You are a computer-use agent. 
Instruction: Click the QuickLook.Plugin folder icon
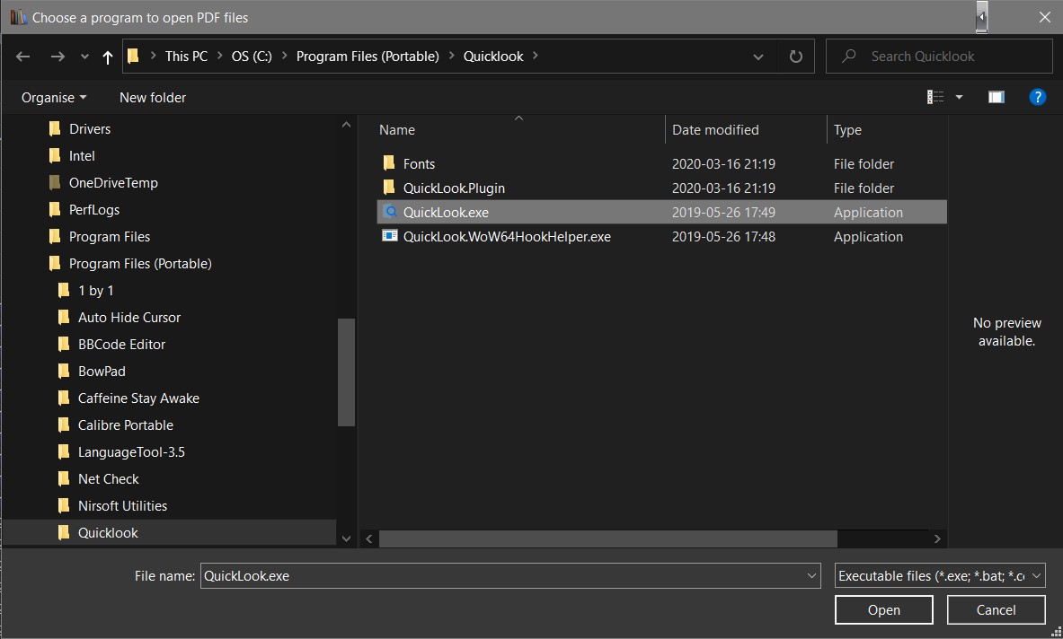[389, 188]
